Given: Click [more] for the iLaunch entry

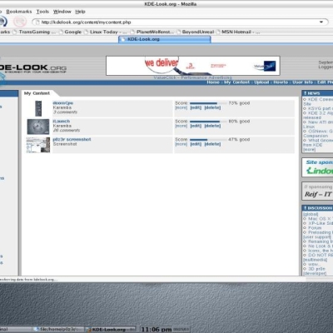Looking at the screenshot, I should (181, 126).
